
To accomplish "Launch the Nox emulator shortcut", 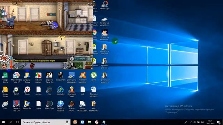I will (x=49, y=91).
